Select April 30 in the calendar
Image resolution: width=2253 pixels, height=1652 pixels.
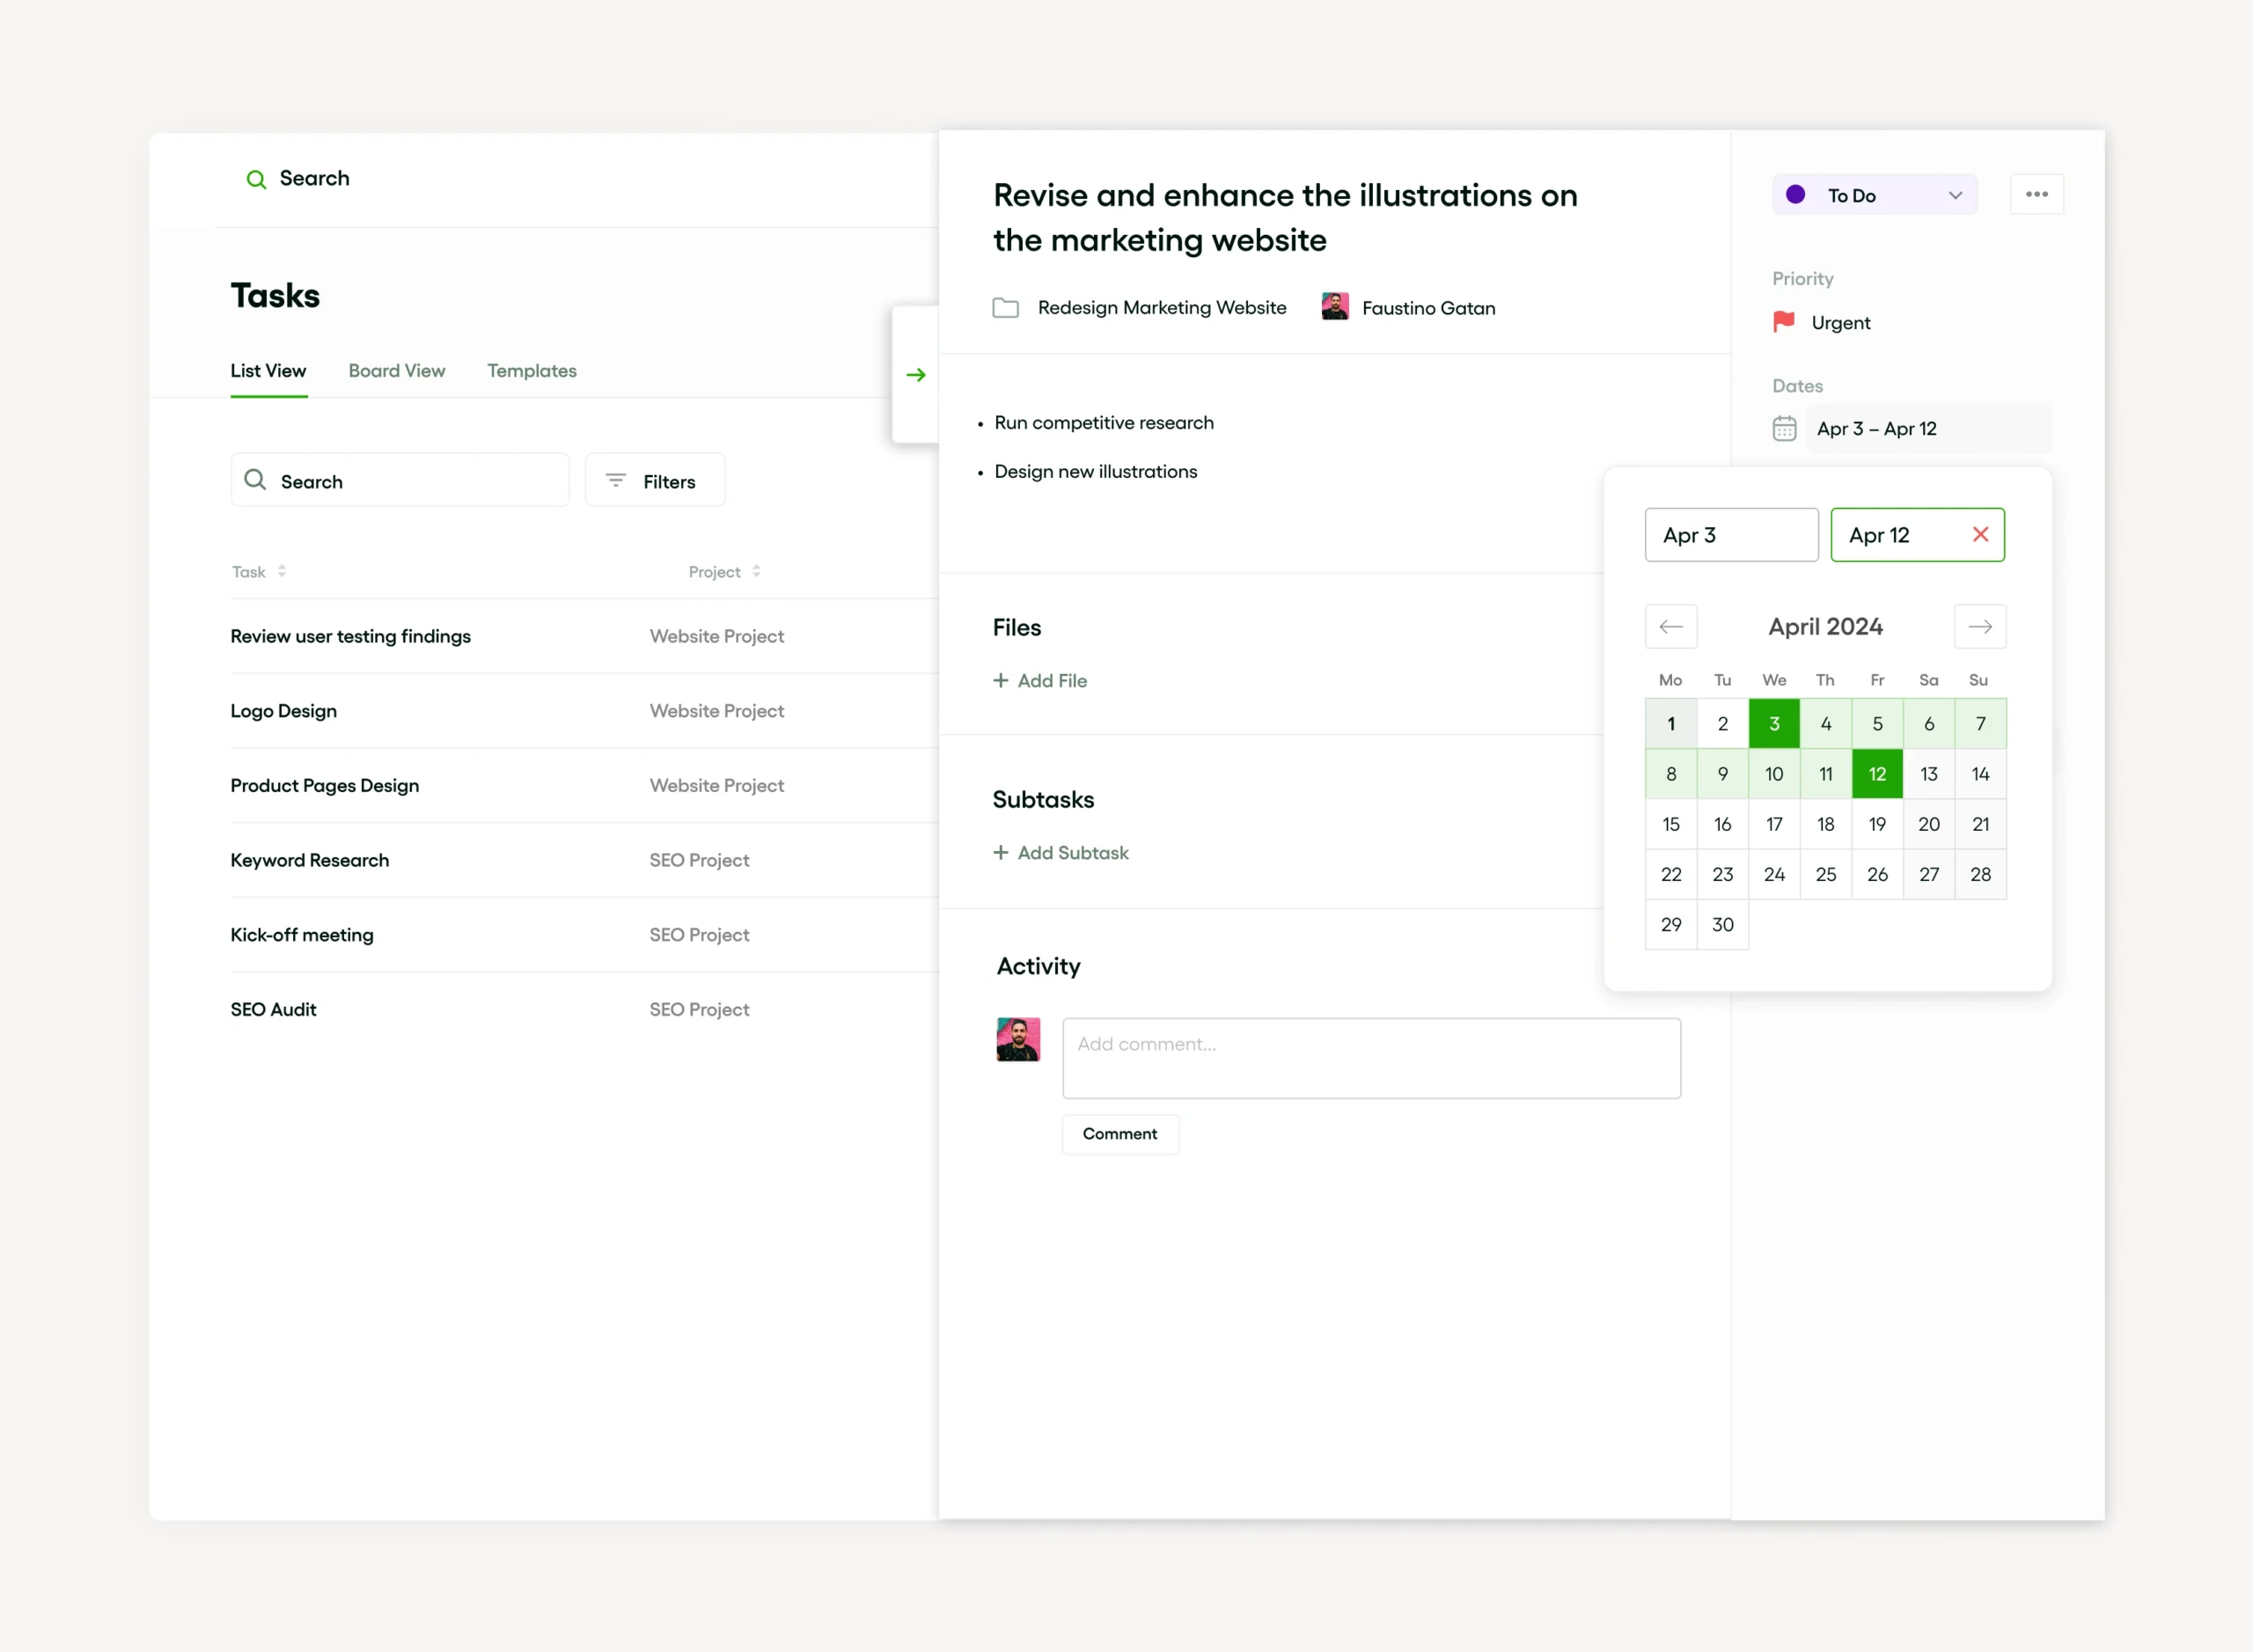[1722, 924]
